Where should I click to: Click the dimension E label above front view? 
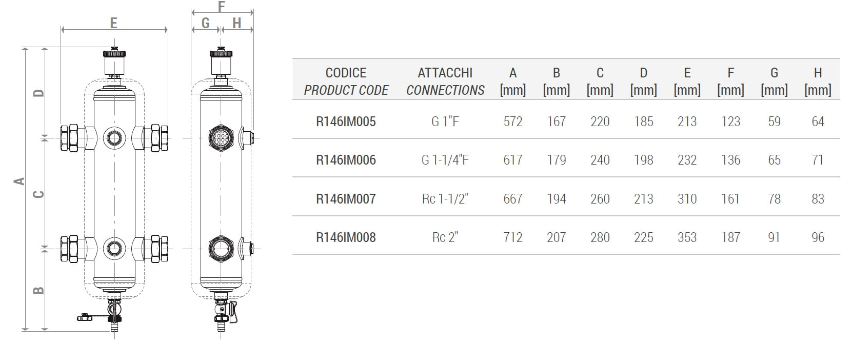[x=113, y=23]
